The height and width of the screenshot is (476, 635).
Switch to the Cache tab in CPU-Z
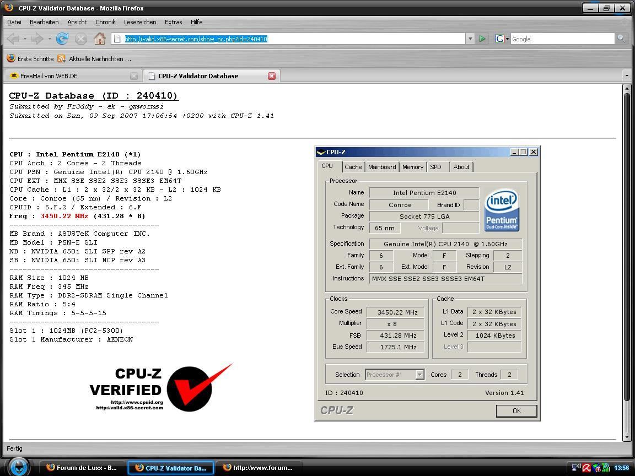coord(353,167)
